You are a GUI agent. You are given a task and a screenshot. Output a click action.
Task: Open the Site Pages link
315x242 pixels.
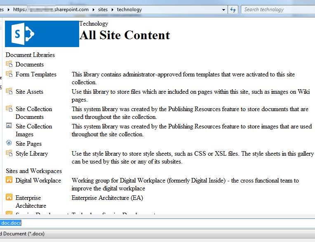point(28,144)
